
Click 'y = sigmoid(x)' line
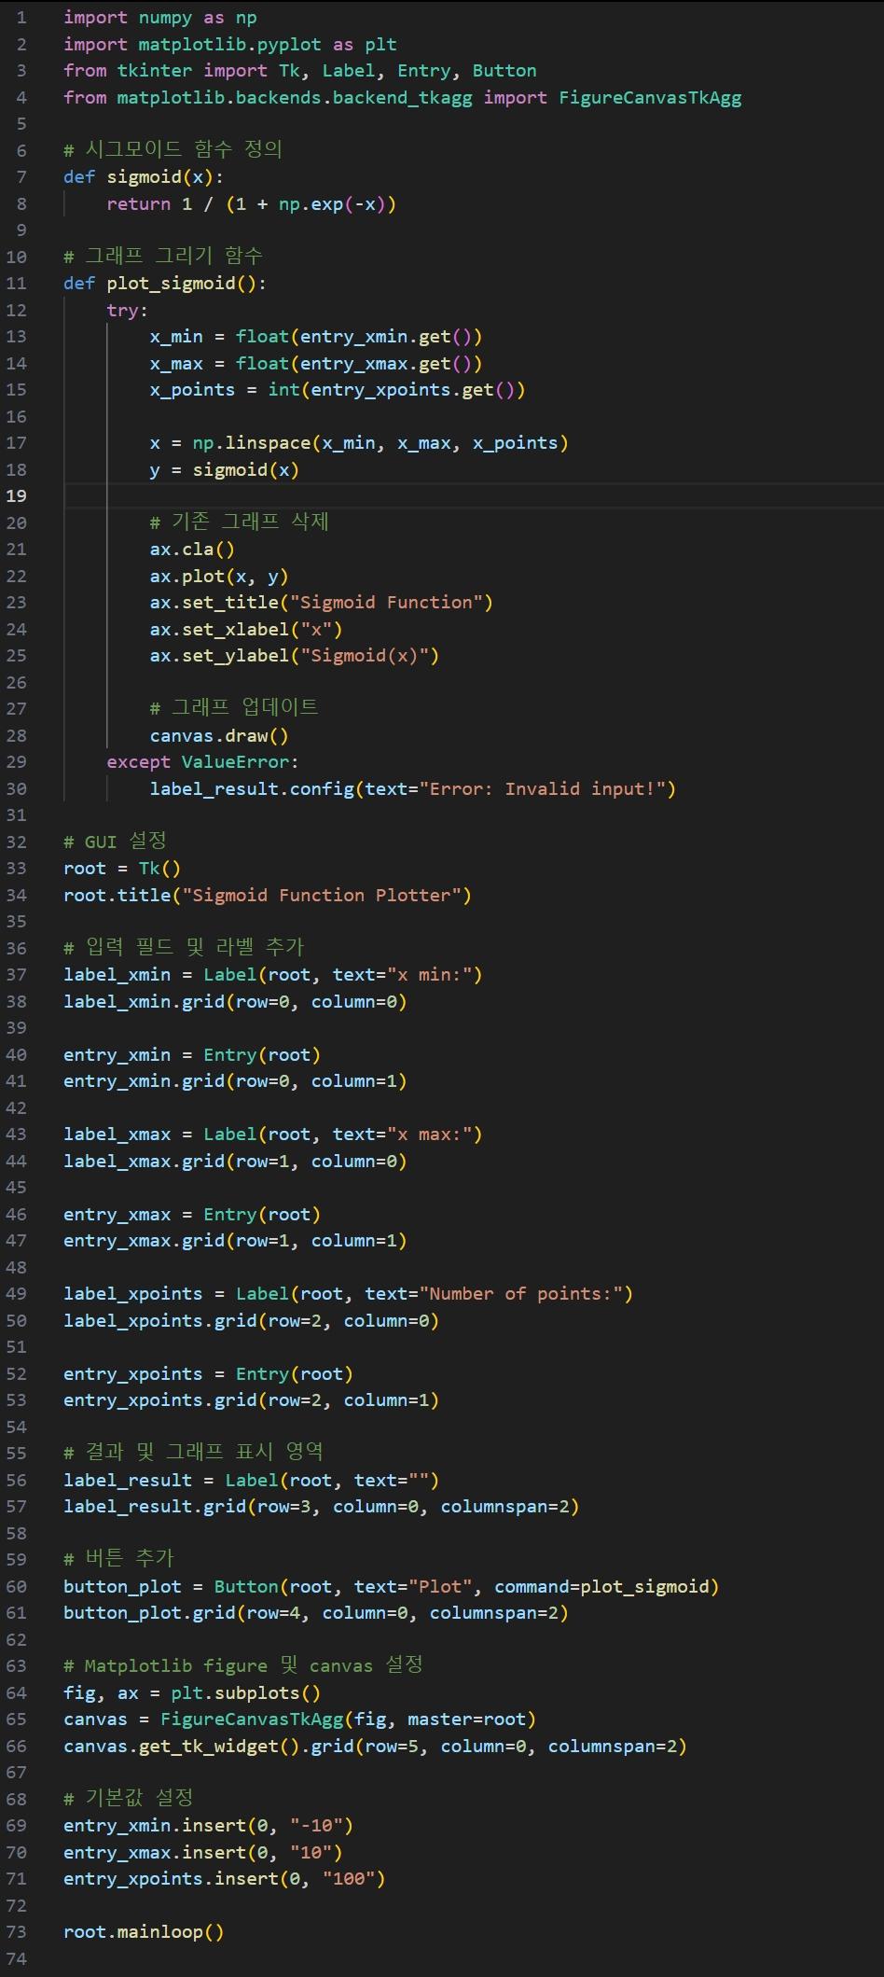pyautogui.click(x=225, y=469)
